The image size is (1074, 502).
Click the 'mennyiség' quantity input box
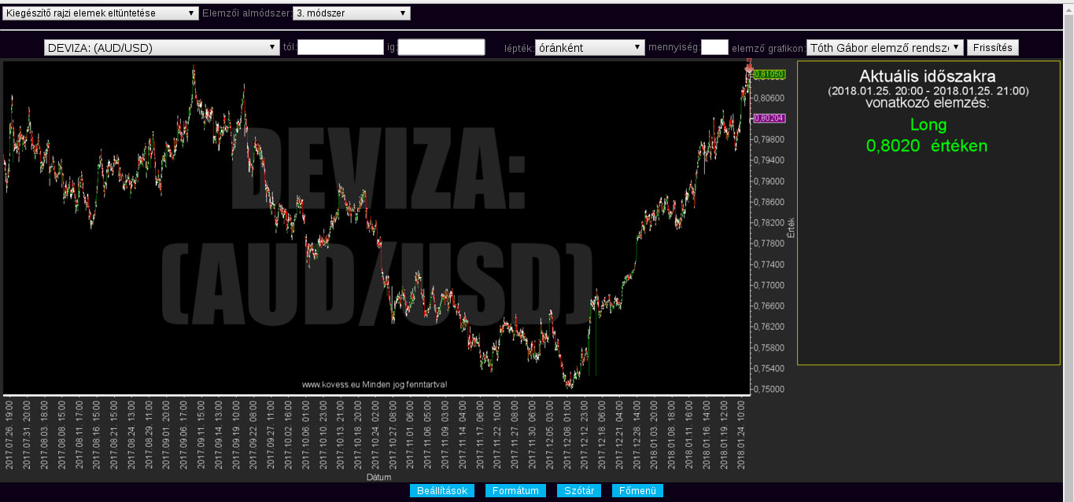click(x=714, y=48)
